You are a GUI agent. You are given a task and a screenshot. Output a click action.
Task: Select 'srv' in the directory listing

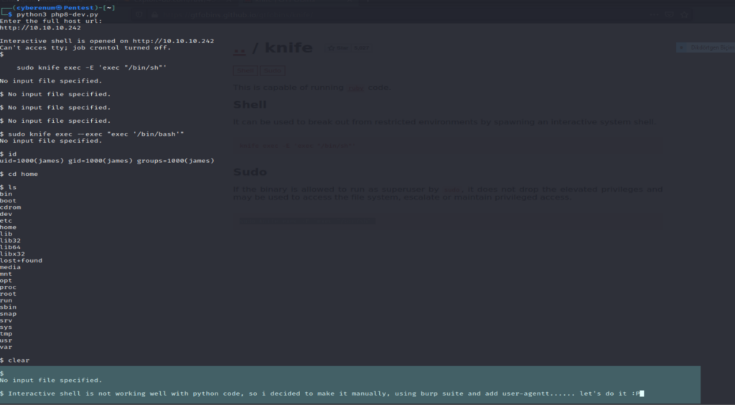6,320
